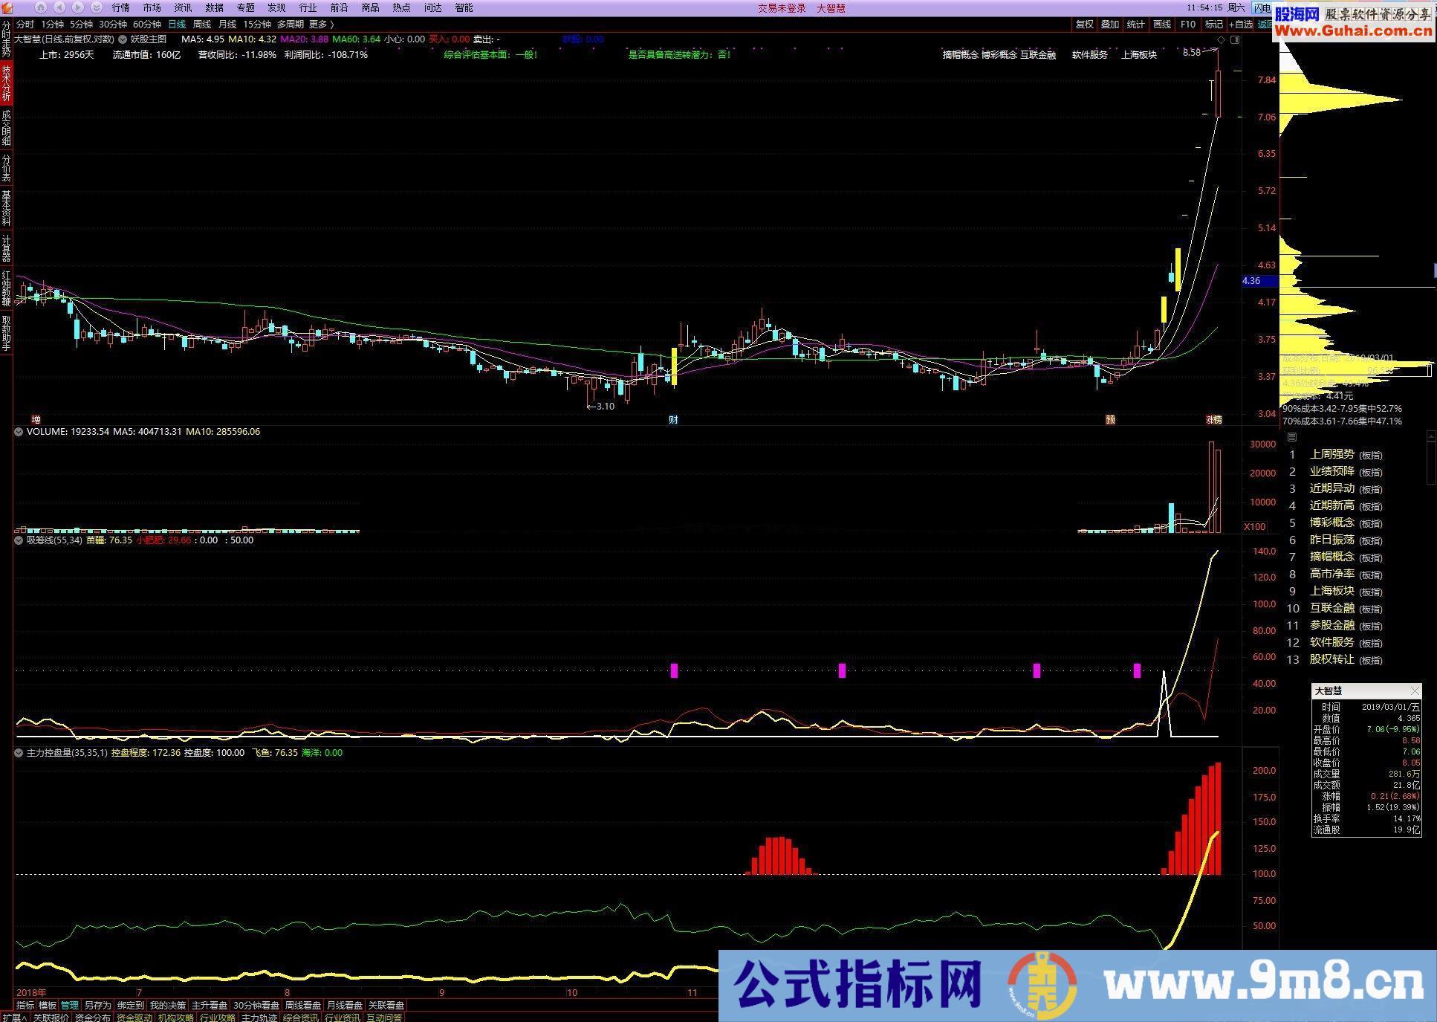The width and height of the screenshot is (1437, 1022).
Task: Click the 统计 toolbar button
Action: click(x=1136, y=25)
